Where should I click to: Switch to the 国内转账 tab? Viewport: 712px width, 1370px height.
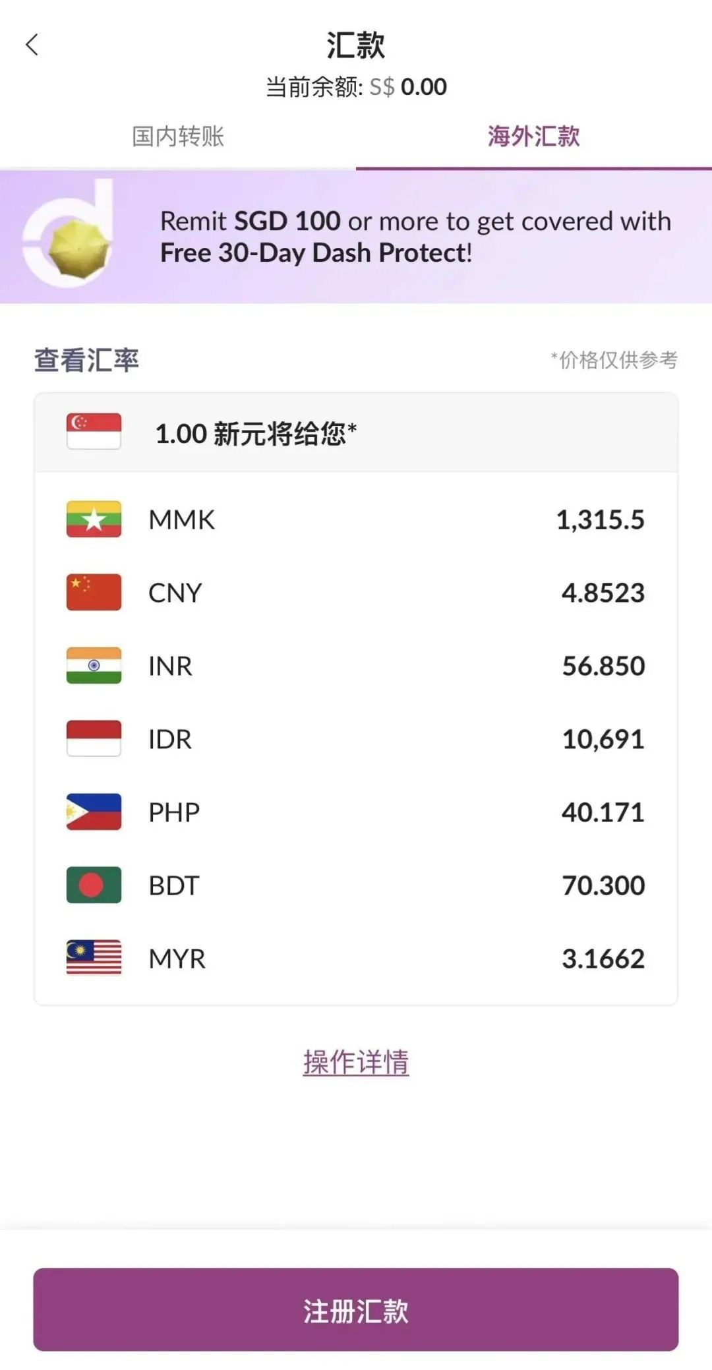pyautogui.click(x=178, y=138)
